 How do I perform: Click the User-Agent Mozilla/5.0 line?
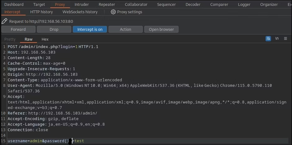tap(140, 86)
